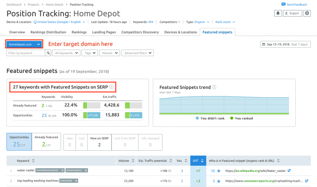The width and height of the screenshot is (317, 187).
Task: Switch to the Overview tab
Action: tap(17, 32)
